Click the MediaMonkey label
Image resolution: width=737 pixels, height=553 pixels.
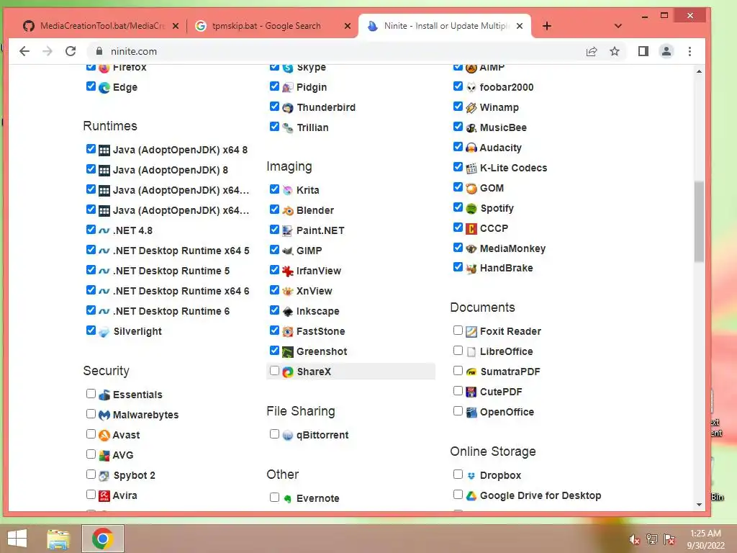coord(512,248)
